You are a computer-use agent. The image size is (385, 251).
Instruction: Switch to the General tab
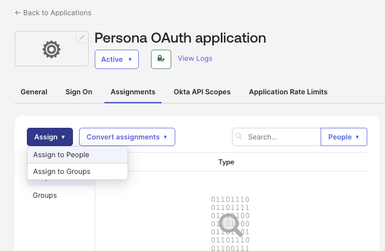pos(34,92)
